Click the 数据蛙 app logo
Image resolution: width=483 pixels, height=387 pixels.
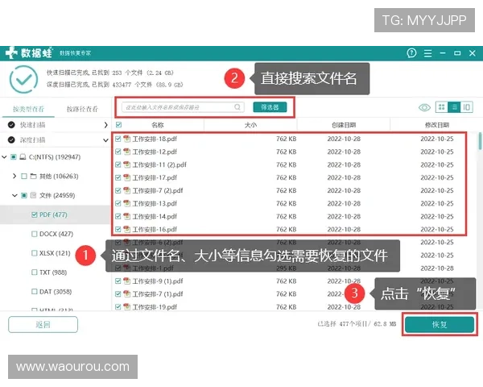pyautogui.click(x=29, y=52)
